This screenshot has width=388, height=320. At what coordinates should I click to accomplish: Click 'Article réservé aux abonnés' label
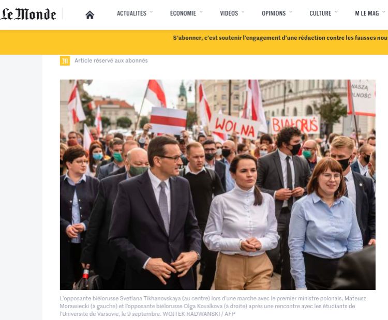coord(111,60)
